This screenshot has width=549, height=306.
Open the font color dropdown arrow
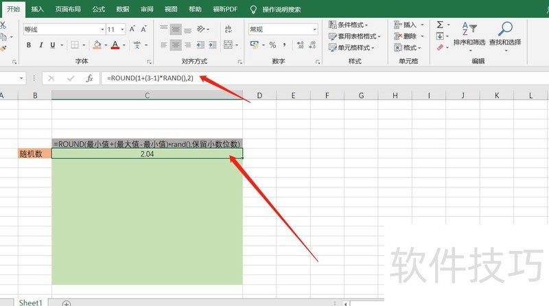[124, 45]
